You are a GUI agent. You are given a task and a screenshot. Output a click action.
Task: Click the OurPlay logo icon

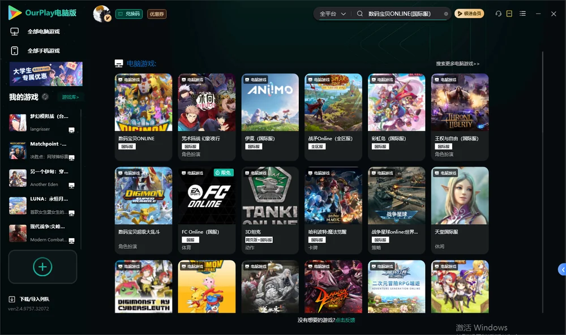pos(15,13)
